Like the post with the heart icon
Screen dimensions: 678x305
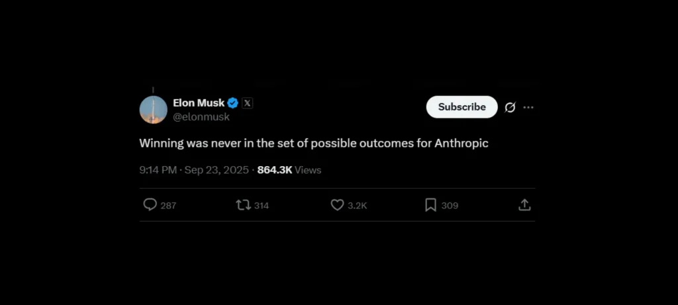click(337, 205)
